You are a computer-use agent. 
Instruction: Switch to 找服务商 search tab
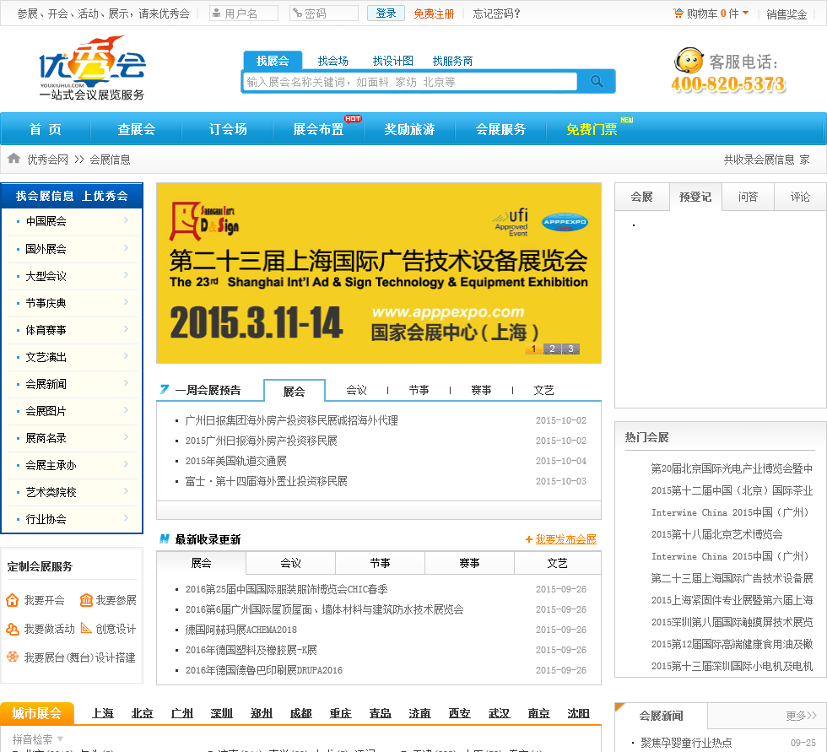point(452,61)
